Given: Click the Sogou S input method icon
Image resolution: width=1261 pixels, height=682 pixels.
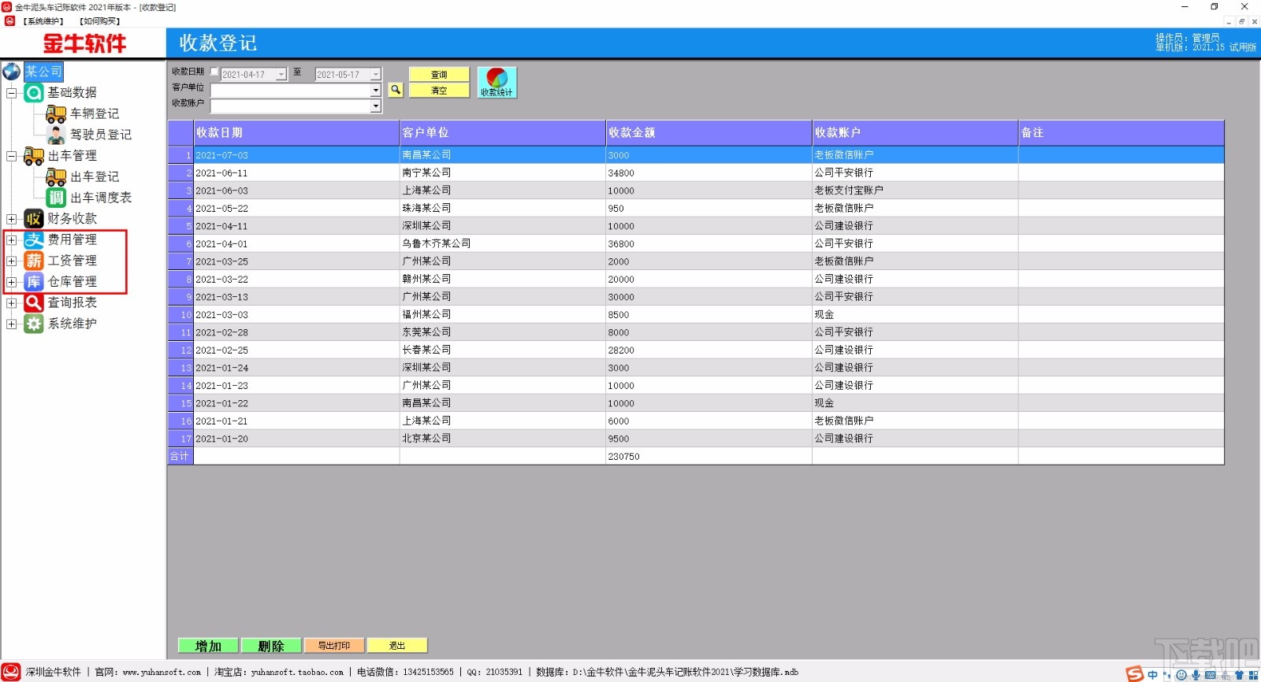Looking at the screenshot, I should coord(1134,674).
